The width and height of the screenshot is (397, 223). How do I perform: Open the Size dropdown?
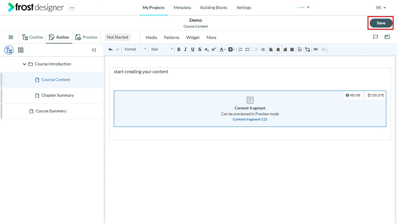pyautogui.click(x=162, y=49)
